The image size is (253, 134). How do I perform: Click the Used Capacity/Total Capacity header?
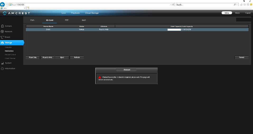point(182,26)
